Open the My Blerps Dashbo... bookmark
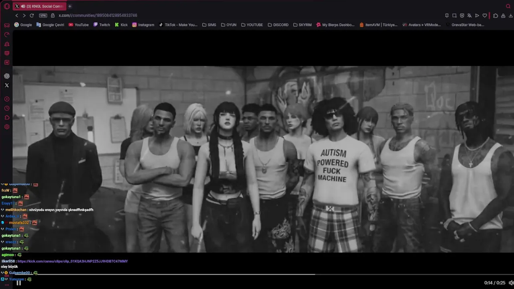The width and height of the screenshot is (514, 289). [335, 24]
